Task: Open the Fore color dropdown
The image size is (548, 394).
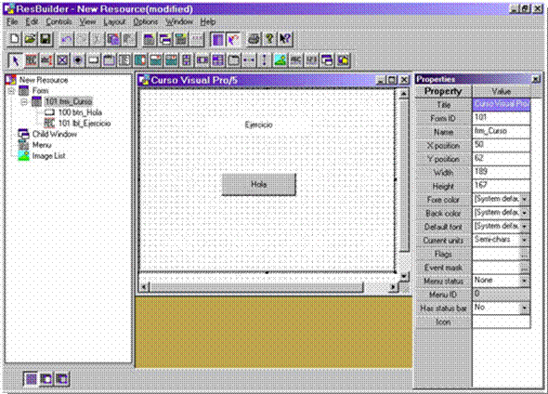Action: coord(524,199)
